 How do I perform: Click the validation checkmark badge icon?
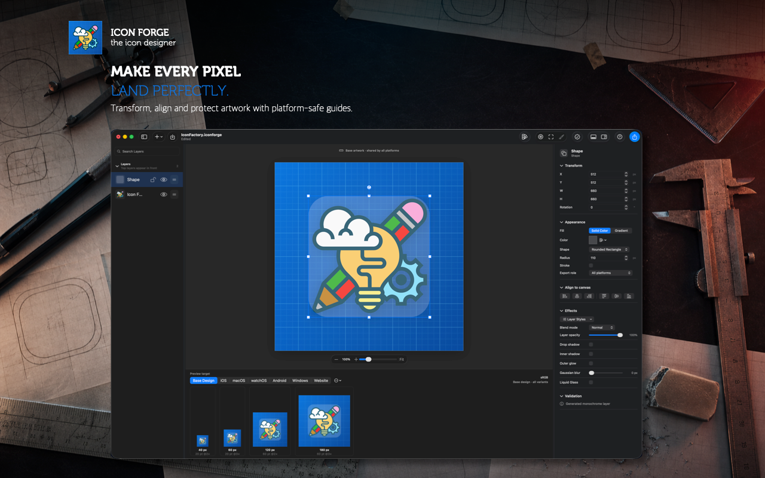click(577, 137)
